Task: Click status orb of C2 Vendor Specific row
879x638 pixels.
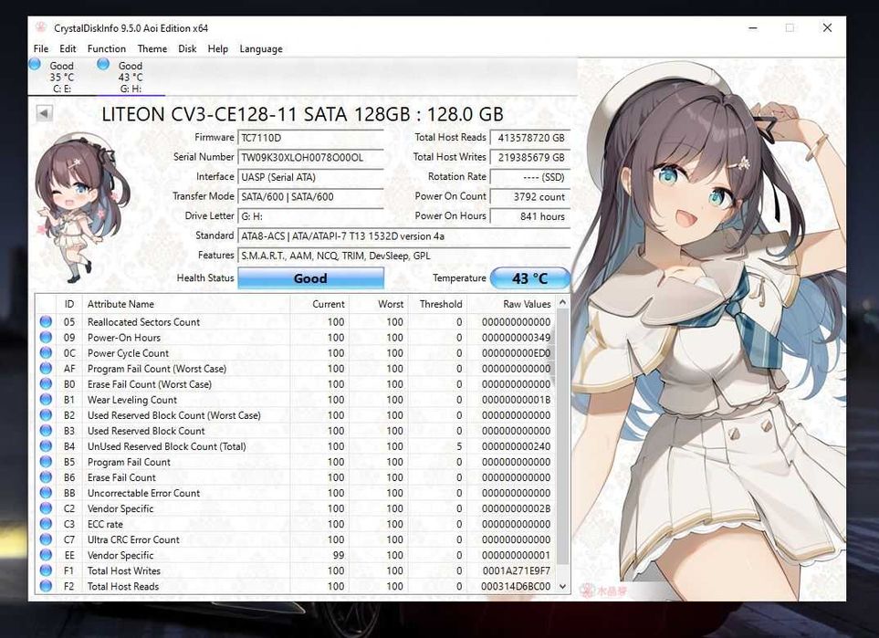Action: tap(46, 508)
